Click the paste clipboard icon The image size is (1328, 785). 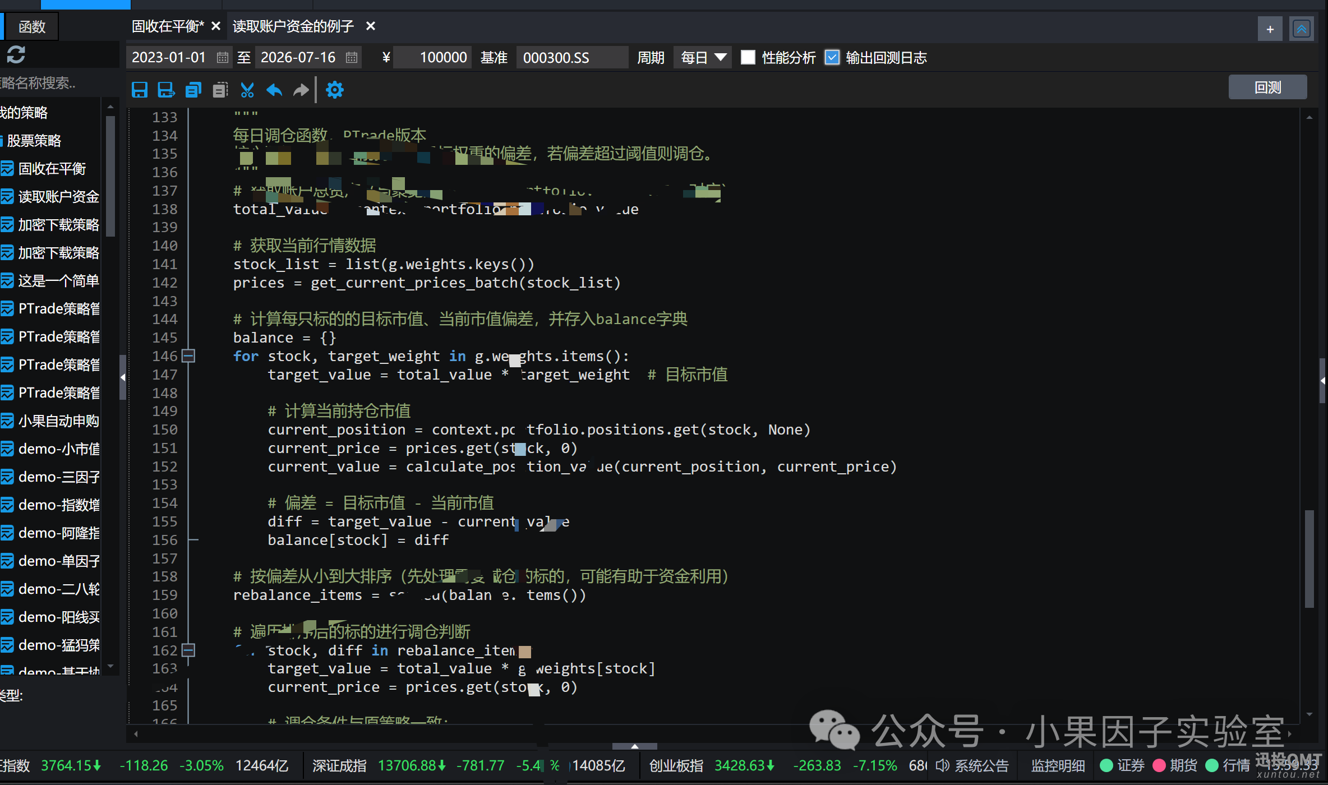pos(220,90)
